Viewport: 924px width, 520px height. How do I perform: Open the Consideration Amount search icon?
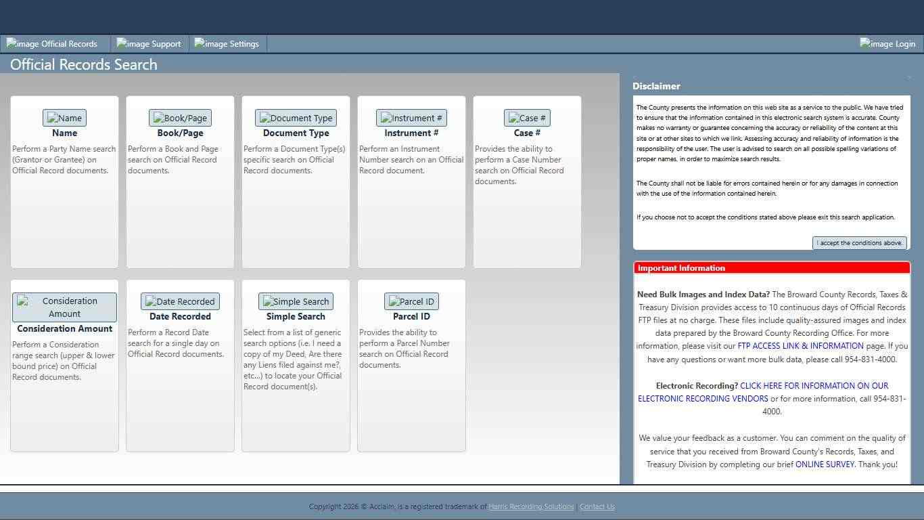pos(64,307)
